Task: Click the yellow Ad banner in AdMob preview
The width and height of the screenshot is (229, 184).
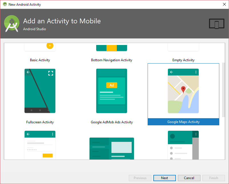Action: tap(111, 85)
